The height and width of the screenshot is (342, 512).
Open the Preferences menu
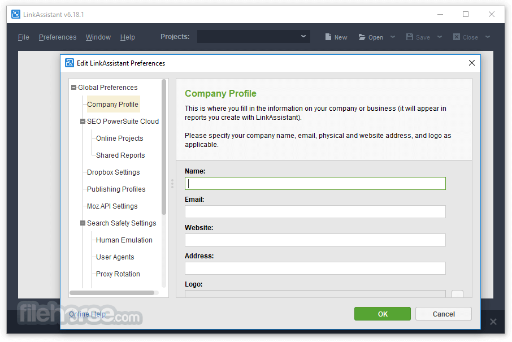click(x=58, y=37)
